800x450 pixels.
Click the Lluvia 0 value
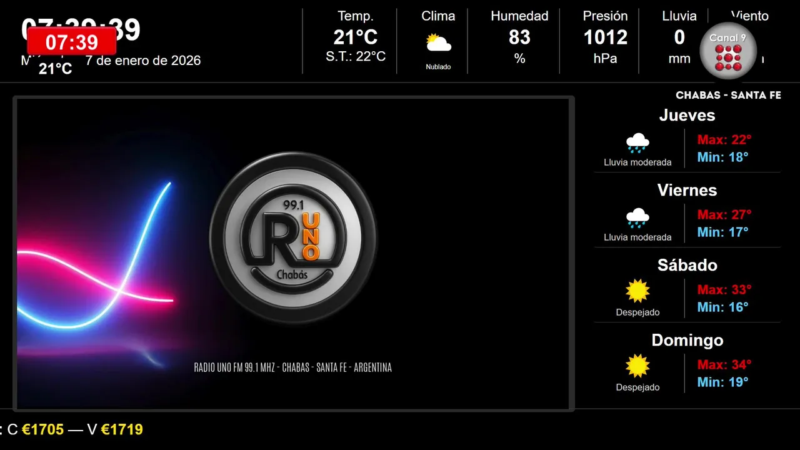[x=679, y=37]
